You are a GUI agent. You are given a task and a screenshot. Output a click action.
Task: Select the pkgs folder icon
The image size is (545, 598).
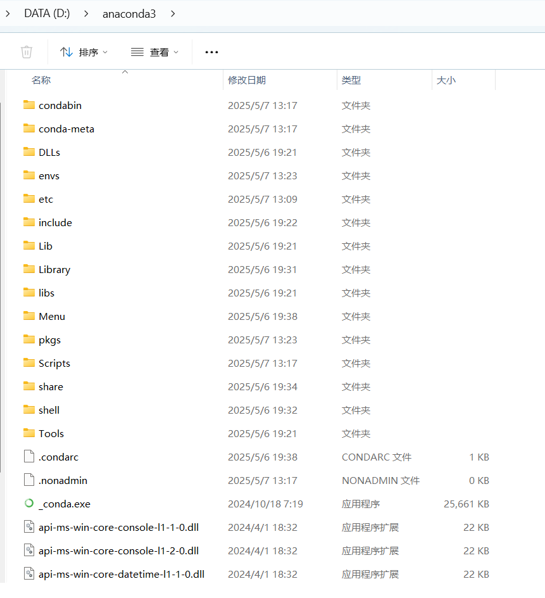(x=29, y=340)
